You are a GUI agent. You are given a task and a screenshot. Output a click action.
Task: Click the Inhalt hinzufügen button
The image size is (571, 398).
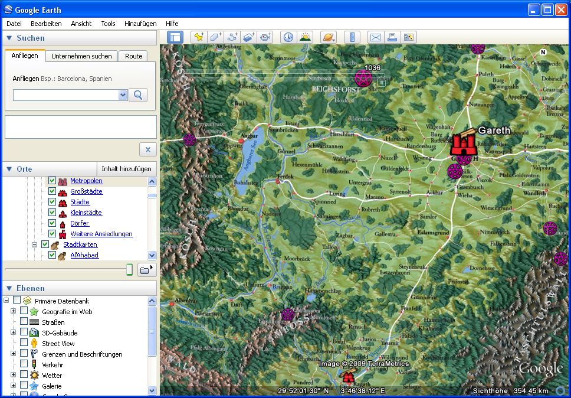tap(127, 169)
